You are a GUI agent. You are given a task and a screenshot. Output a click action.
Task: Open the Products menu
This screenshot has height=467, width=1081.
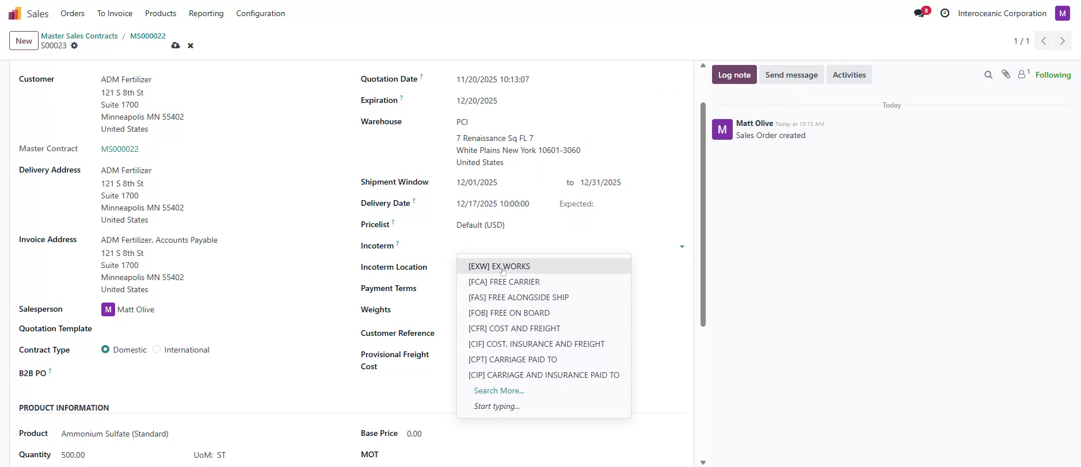click(161, 13)
